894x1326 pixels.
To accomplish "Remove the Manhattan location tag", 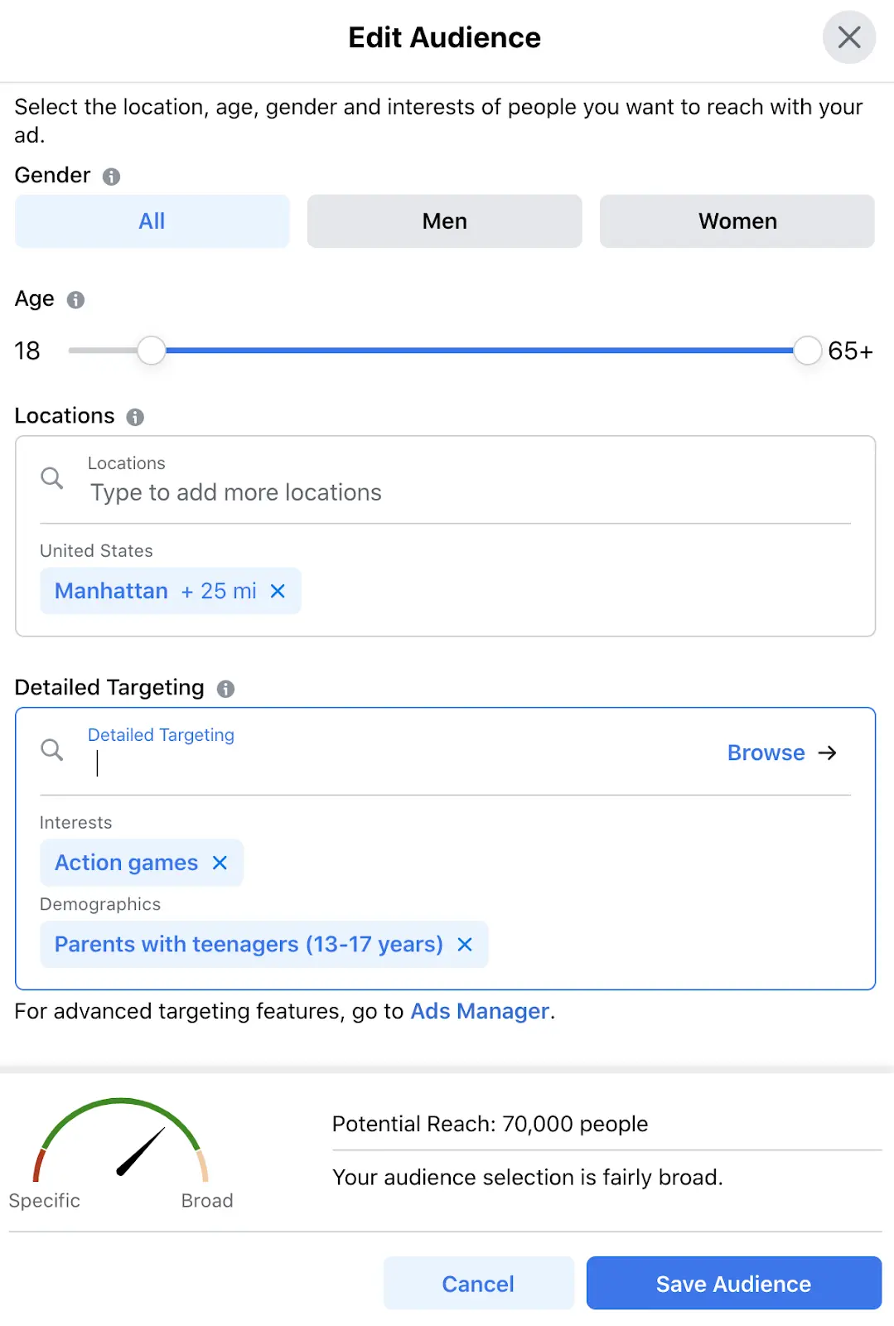I will coord(278,591).
